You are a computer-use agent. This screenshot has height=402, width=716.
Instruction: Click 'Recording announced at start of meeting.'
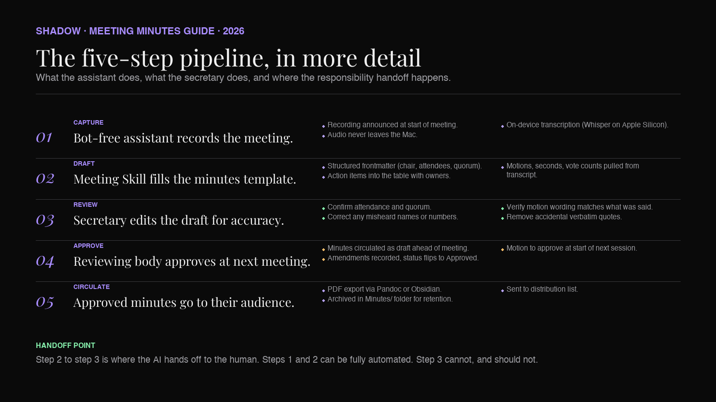pos(392,125)
